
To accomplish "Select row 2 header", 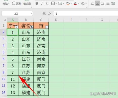I will tap(4, 32).
